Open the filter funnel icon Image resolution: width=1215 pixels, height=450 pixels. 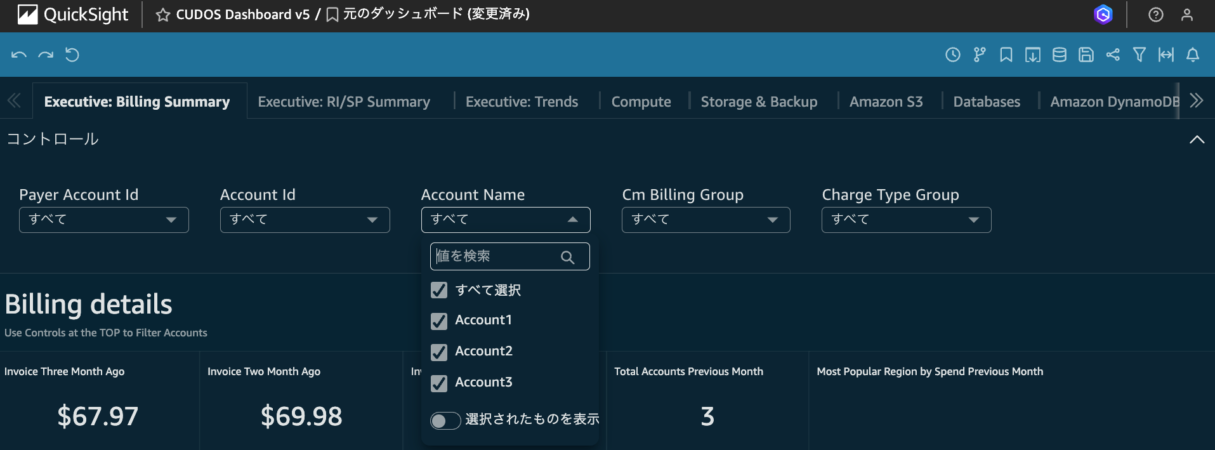click(1139, 55)
